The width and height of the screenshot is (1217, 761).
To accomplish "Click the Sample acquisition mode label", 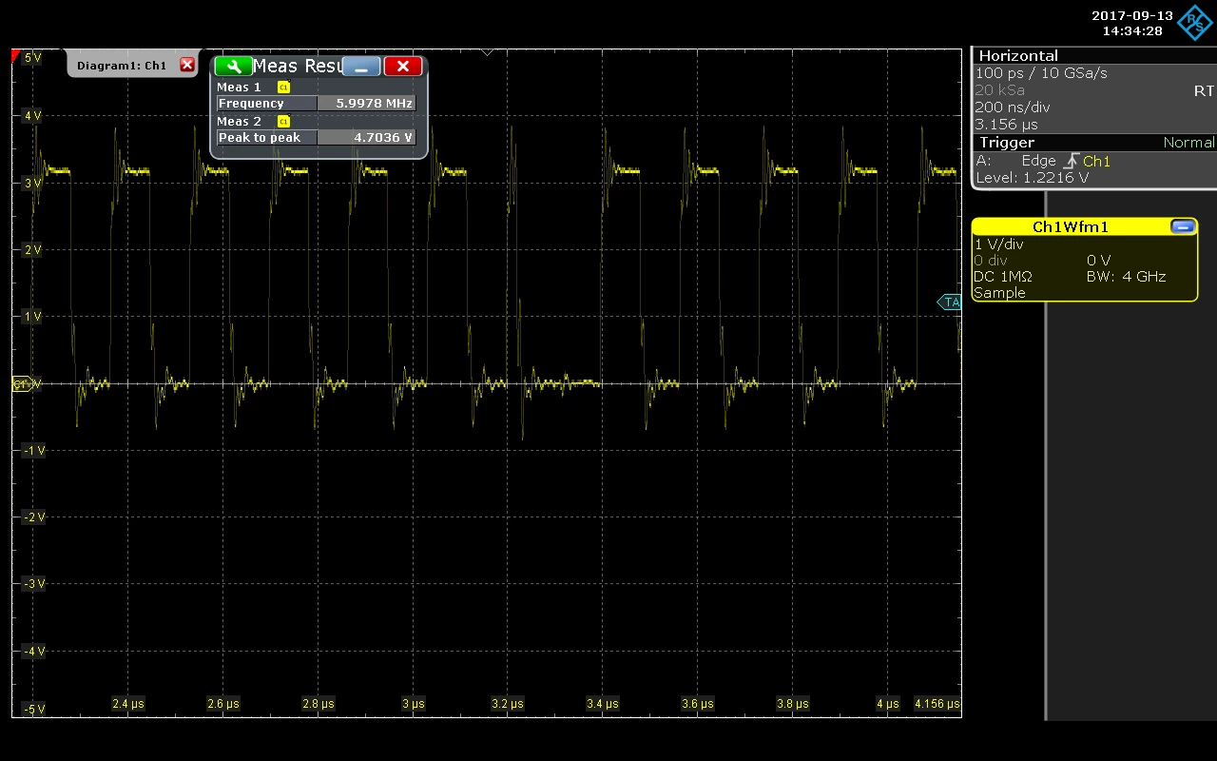I will coord(999,293).
